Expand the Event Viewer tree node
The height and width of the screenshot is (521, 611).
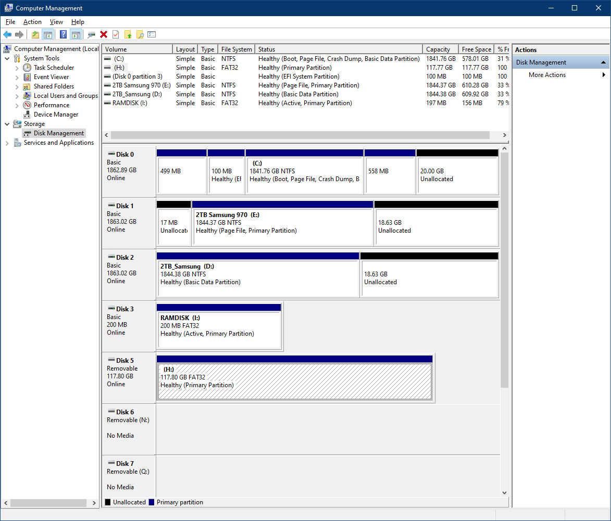pos(17,77)
